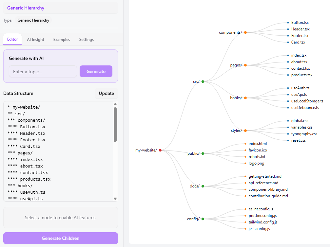Click the red my-website/ root node dot

point(160,150)
